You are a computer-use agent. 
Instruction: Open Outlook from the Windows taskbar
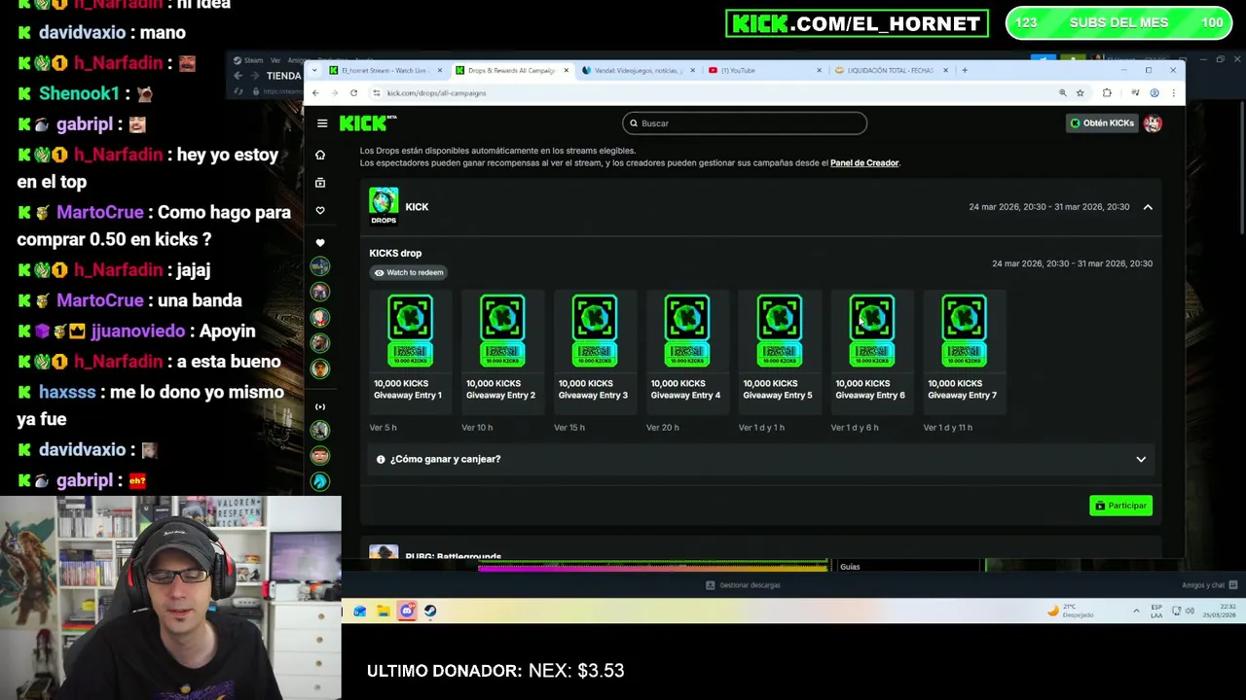pyautogui.click(x=360, y=611)
